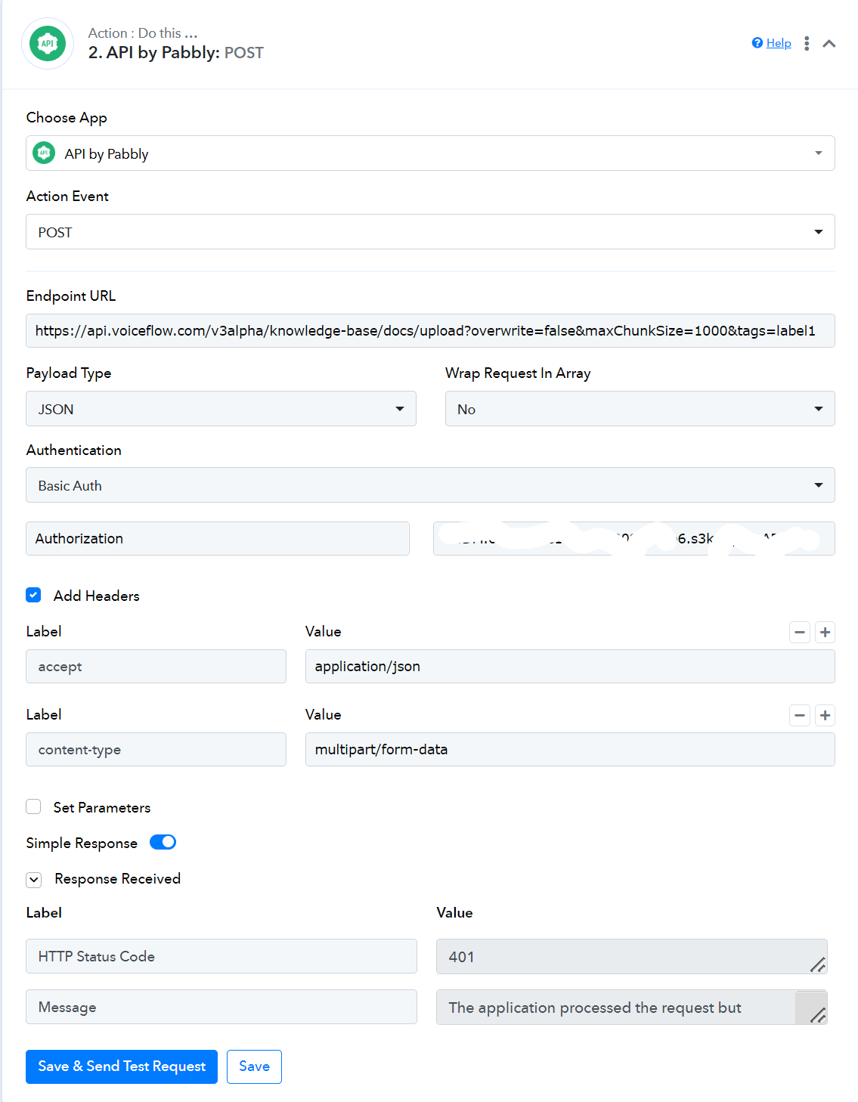Add a header after the content-type row

click(825, 715)
